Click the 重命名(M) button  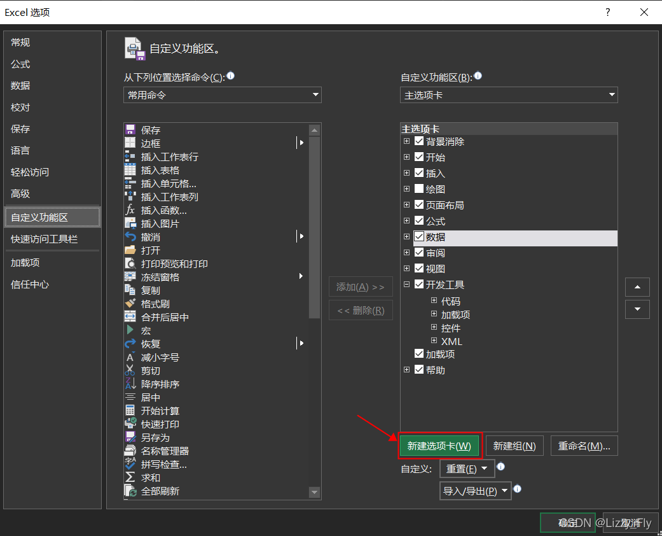tap(584, 445)
